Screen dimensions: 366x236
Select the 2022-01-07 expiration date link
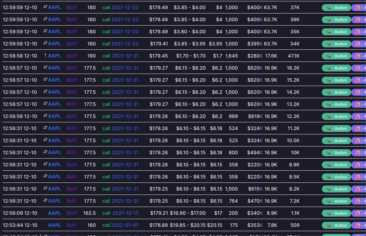(x=125, y=225)
